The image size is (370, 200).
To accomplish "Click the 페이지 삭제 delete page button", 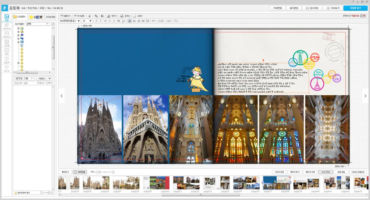I will click(311, 172).
